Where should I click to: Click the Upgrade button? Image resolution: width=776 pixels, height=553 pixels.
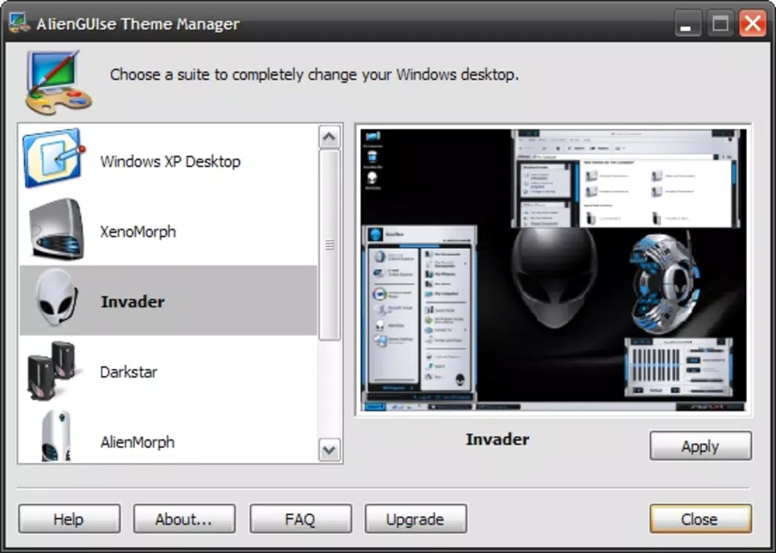(x=416, y=519)
